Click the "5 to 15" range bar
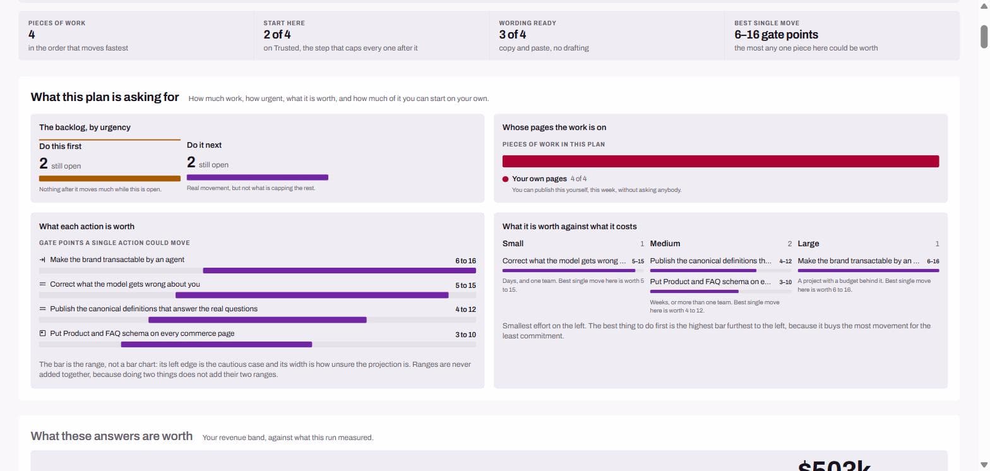The width and height of the screenshot is (990, 471). pos(312,295)
